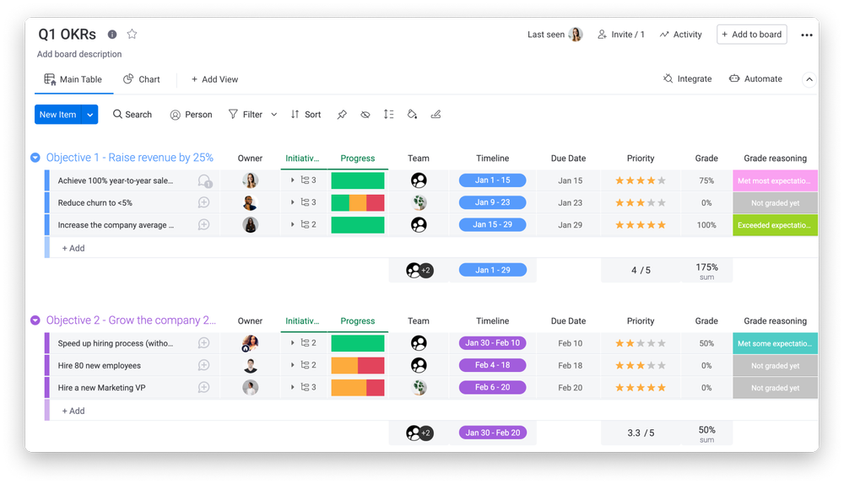Open conversation bubble for Reduce churn row
The width and height of the screenshot is (844, 484).
pos(203,203)
